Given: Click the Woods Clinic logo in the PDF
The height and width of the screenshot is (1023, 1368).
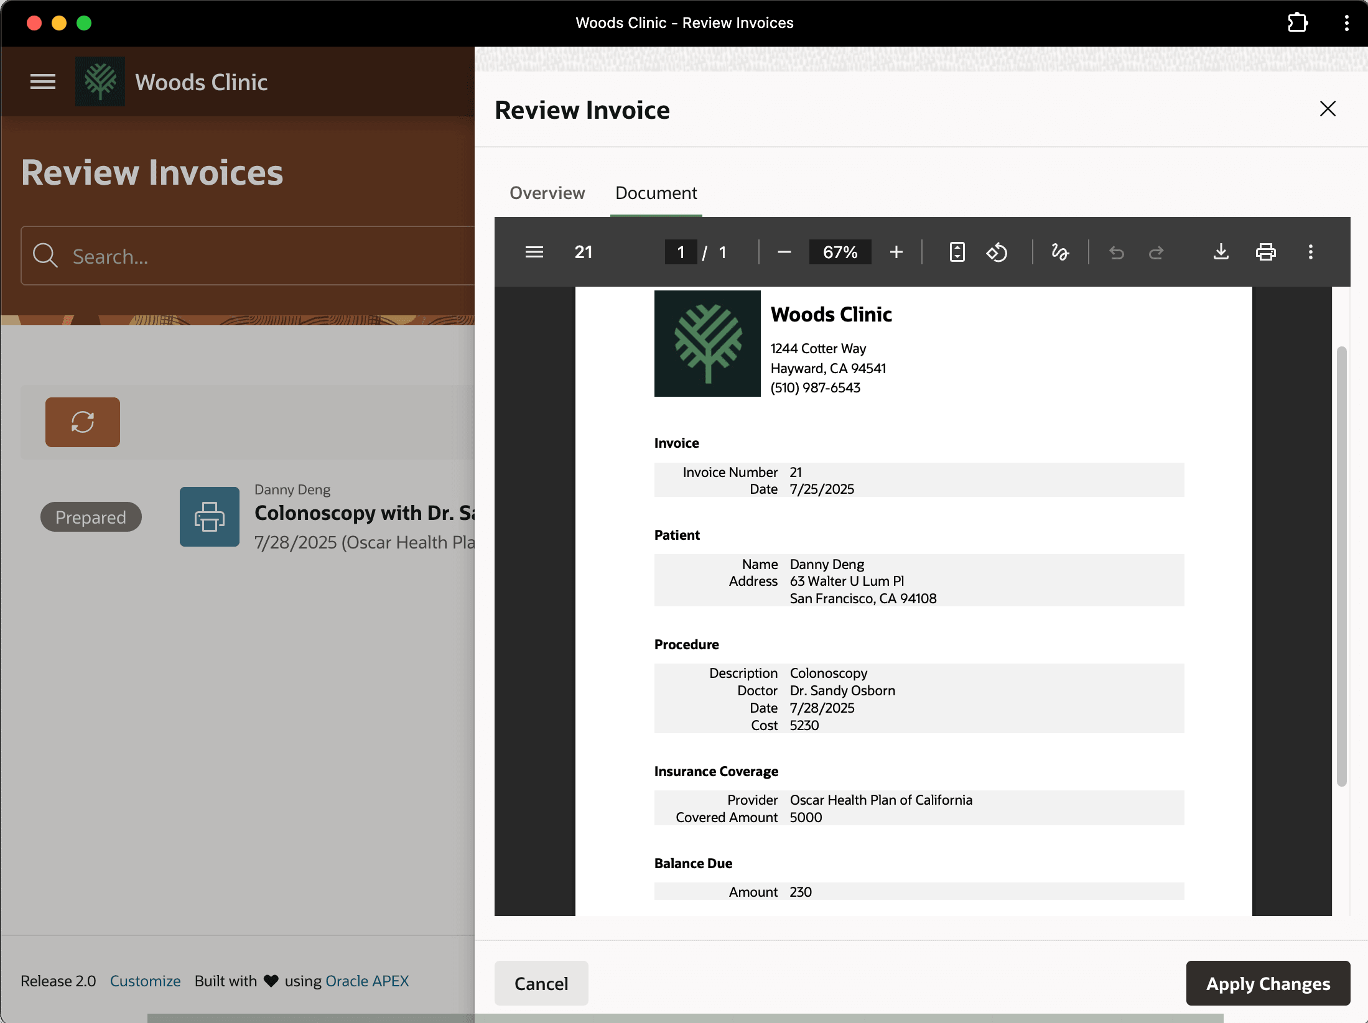Looking at the screenshot, I should point(707,343).
